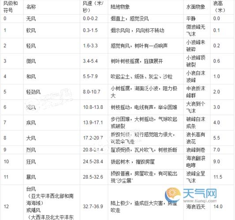
Task: Click the text "烟直上，感觉没风"
Action: point(130,18)
